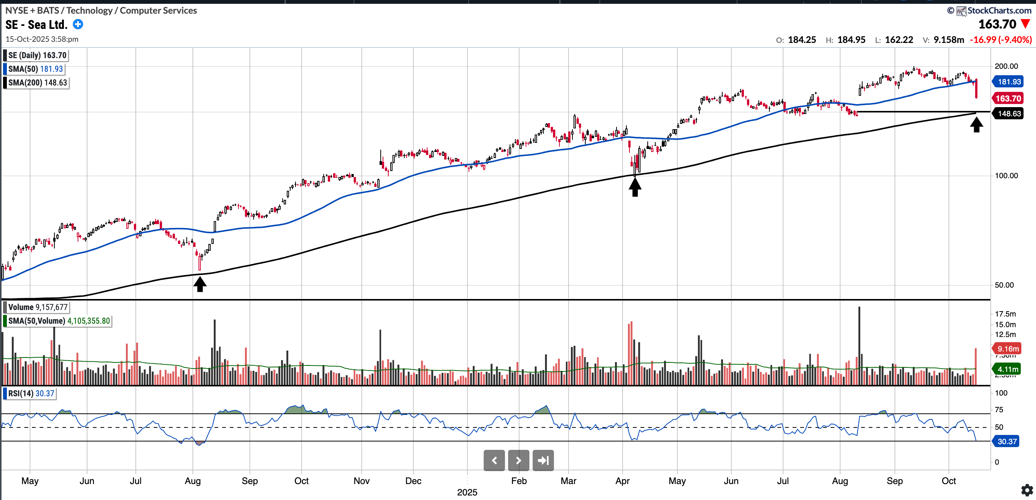Jump to latest data with skip-end button
Image resolution: width=1036 pixels, height=500 pixels.
(x=543, y=460)
